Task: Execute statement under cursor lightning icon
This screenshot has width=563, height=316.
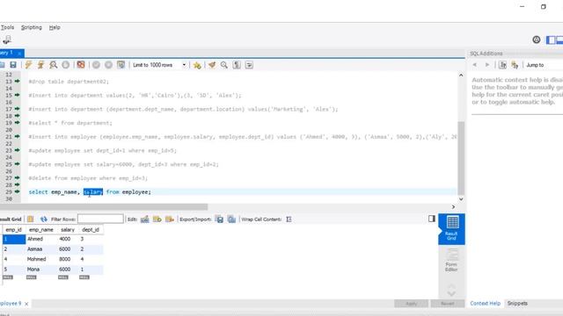Action: 40,65
